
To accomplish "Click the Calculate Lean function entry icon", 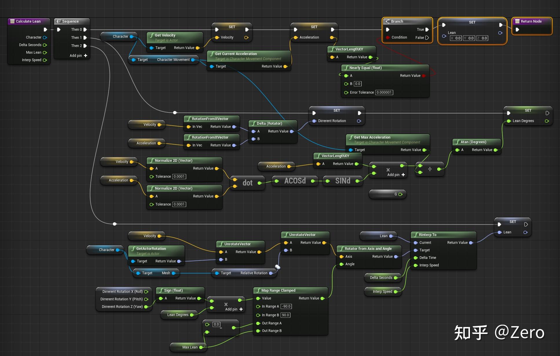I will pyautogui.click(x=12, y=21).
